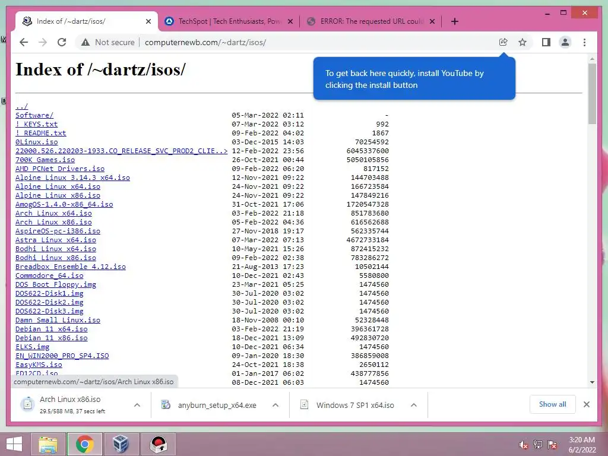Open the Chrome profile avatar

tap(565, 42)
